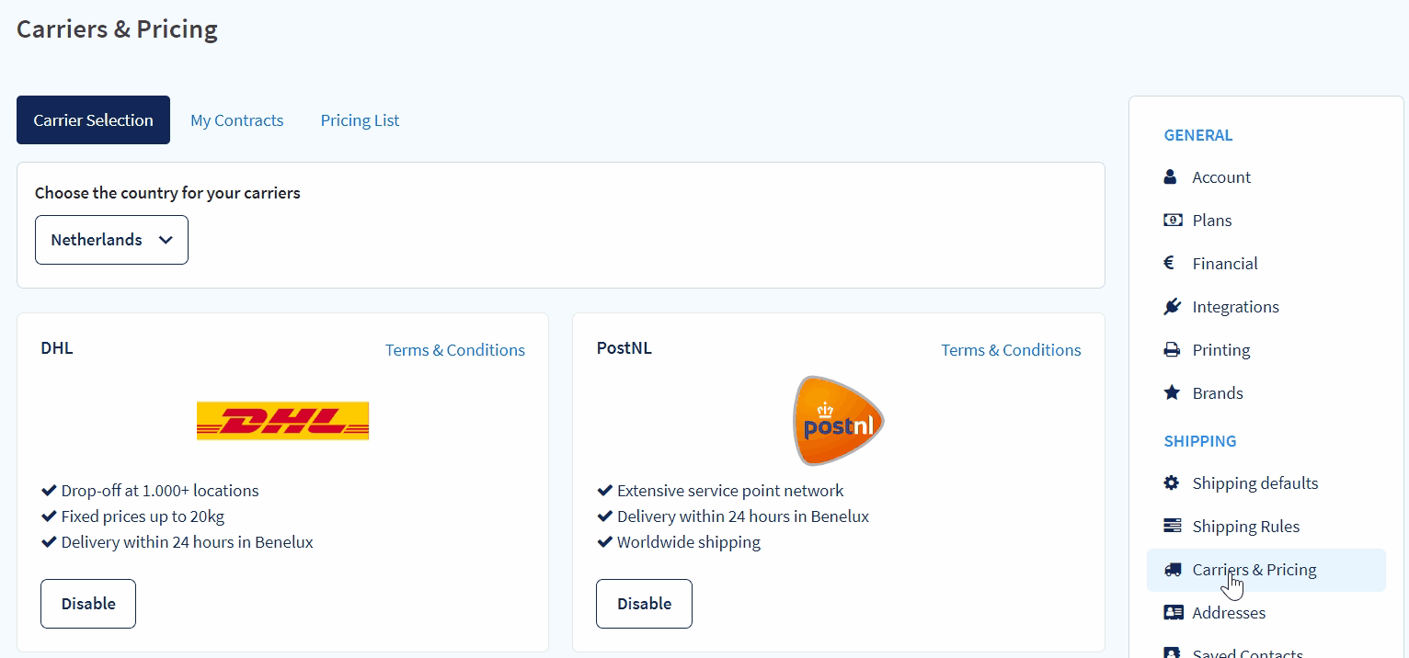1409x658 pixels.
Task: Click the Shipping defaults gear icon
Action: click(1172, 482)
